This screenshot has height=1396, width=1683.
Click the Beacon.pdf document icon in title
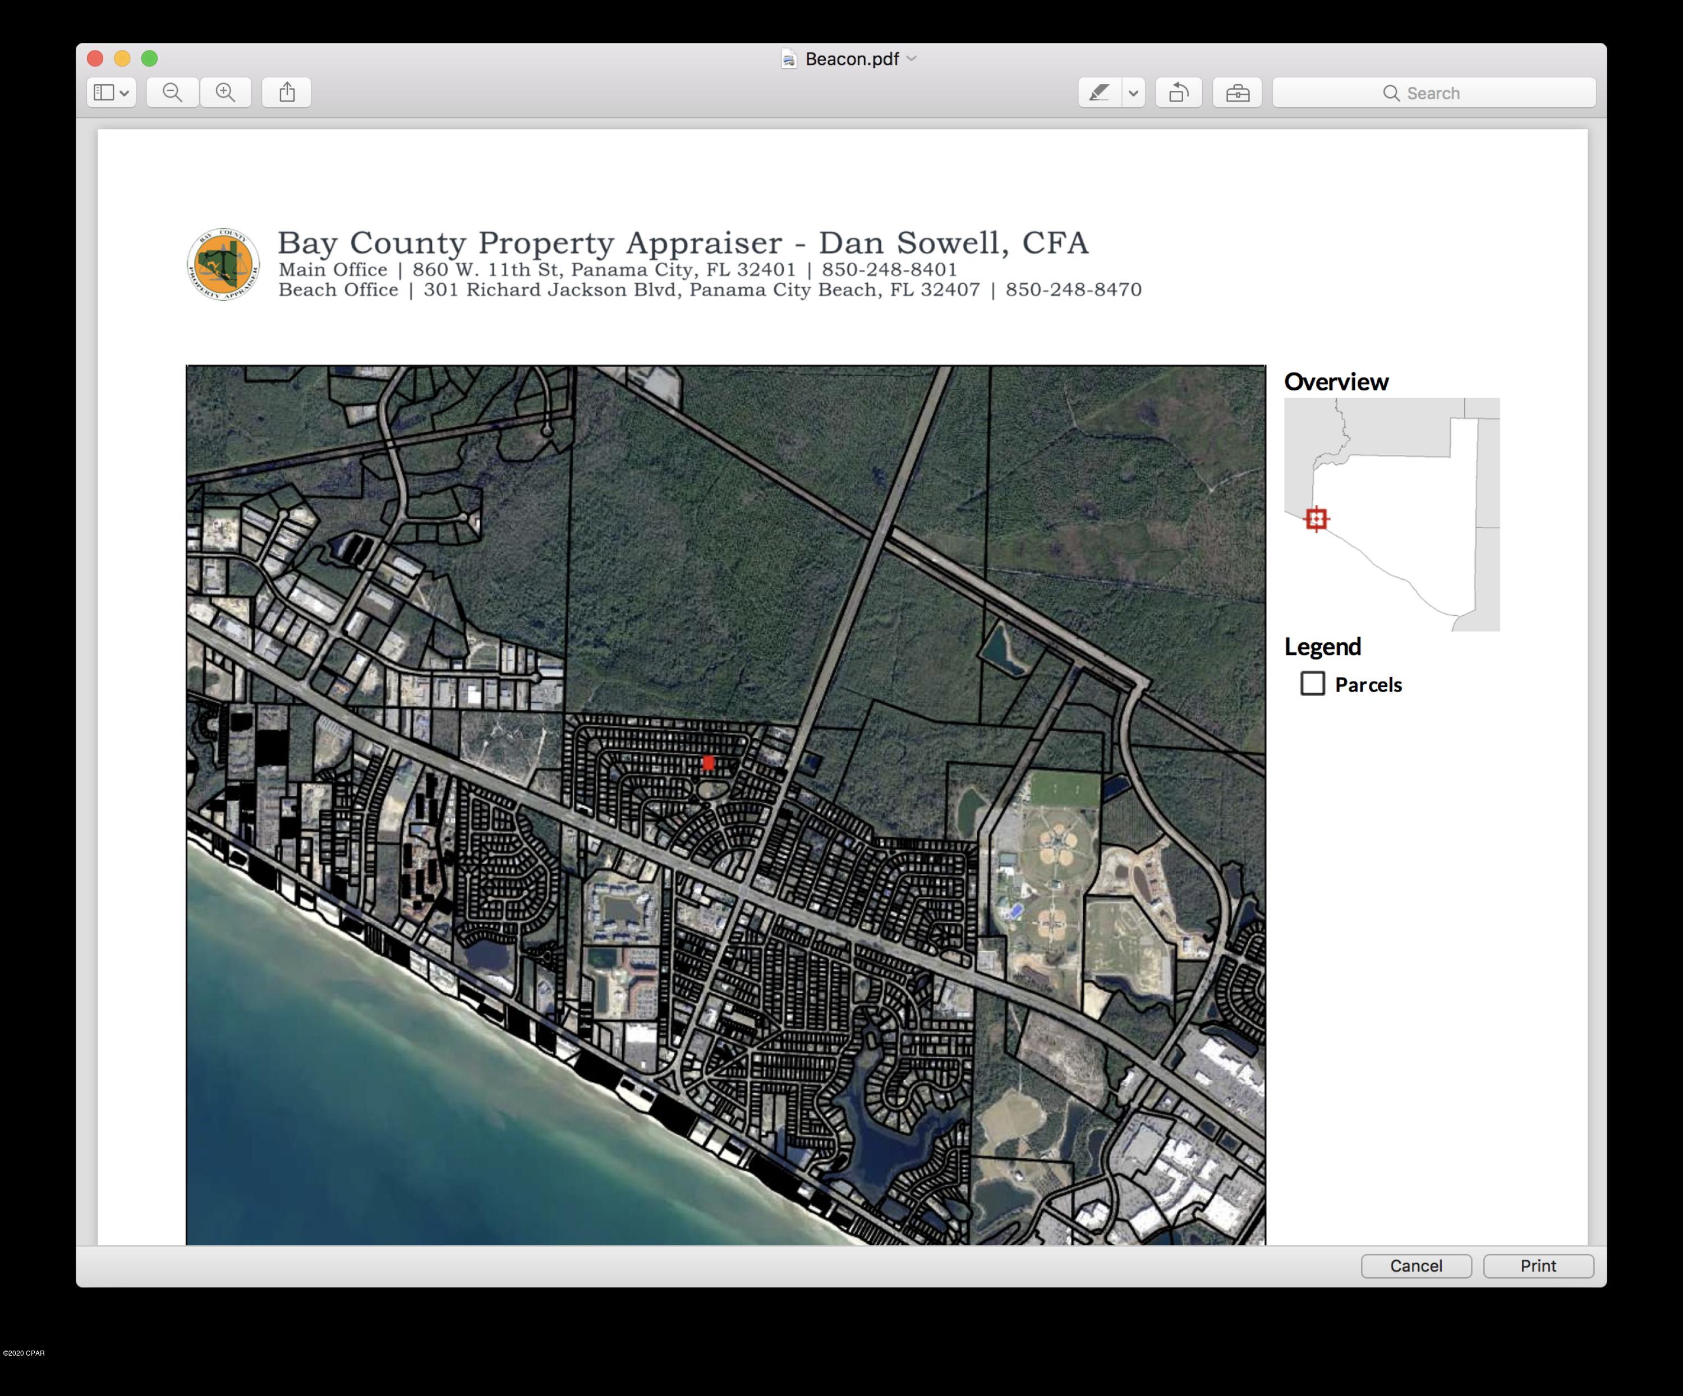tap(789, 59)
